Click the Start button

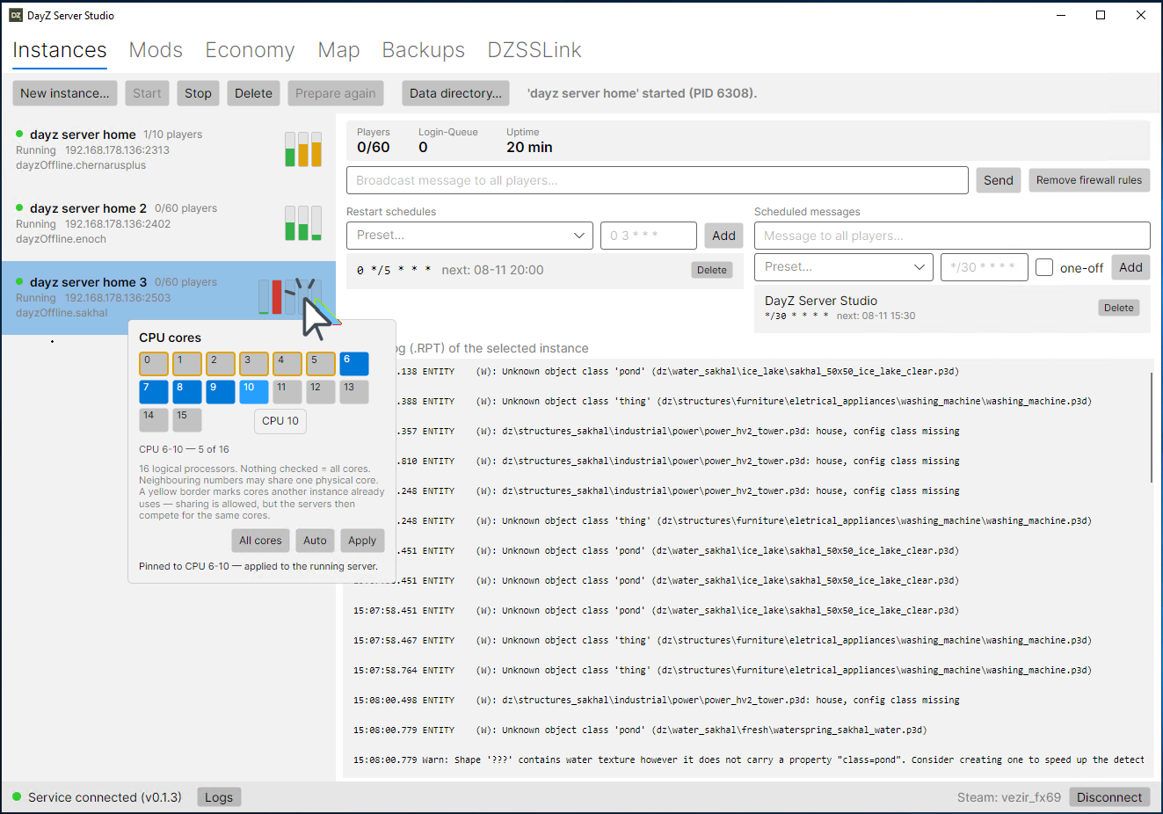point(147,93)
